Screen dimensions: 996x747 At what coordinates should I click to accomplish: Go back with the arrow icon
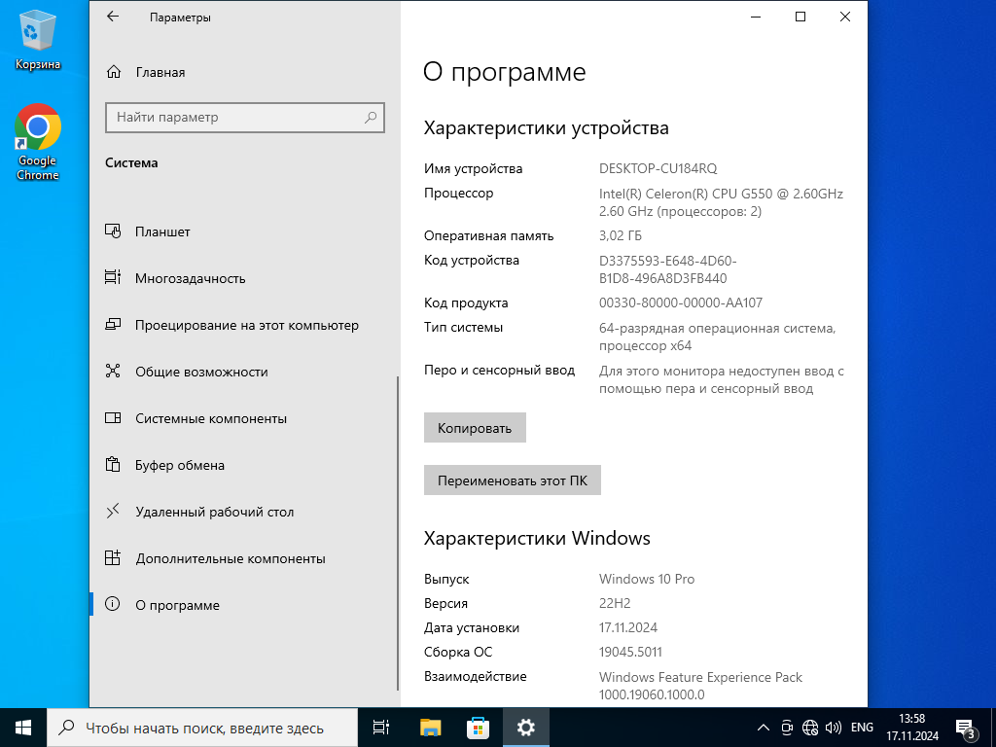113,18
